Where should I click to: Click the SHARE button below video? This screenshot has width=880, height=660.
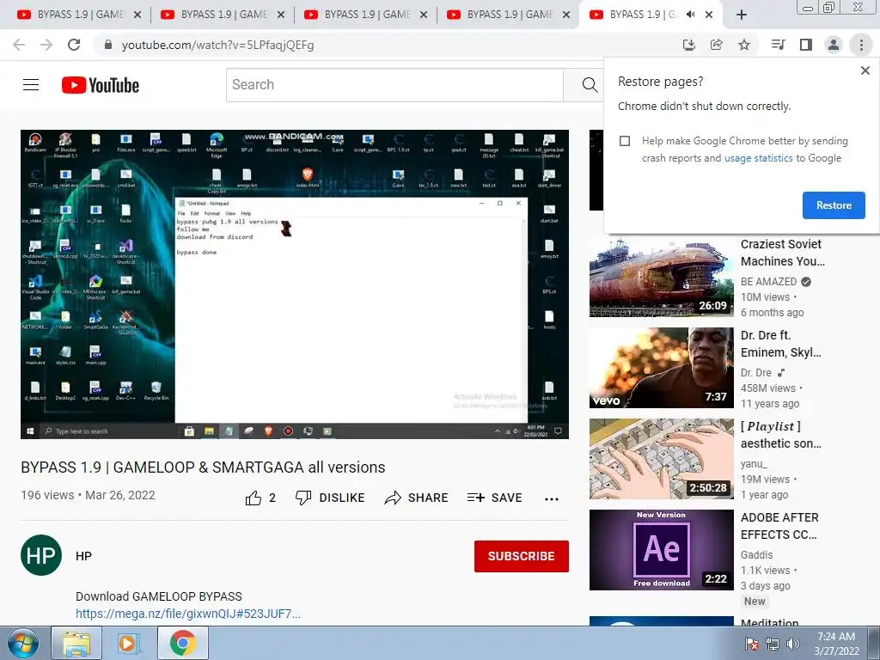click(416, 498)
